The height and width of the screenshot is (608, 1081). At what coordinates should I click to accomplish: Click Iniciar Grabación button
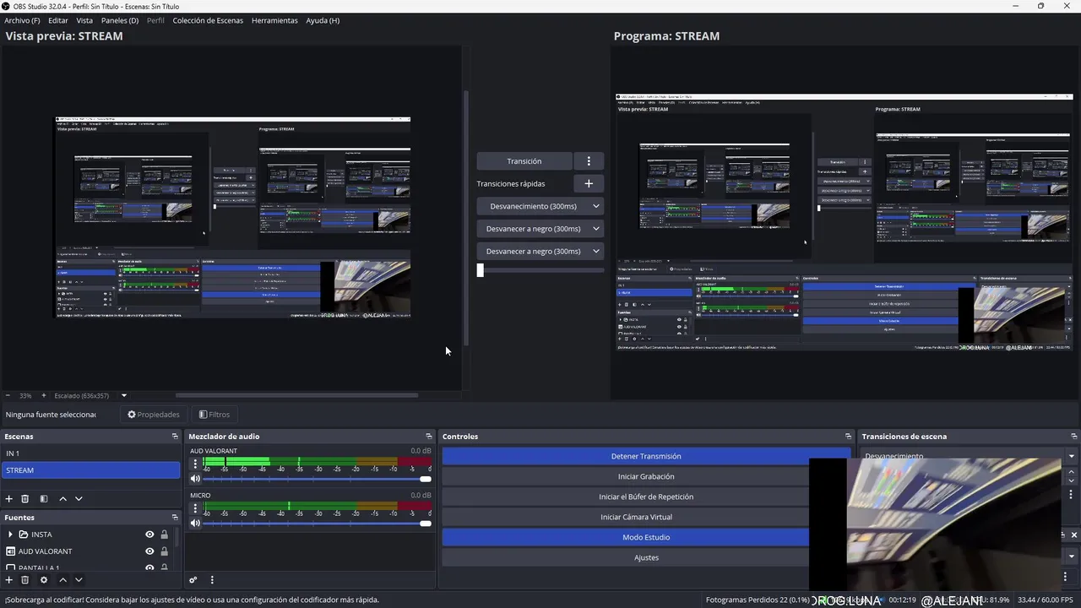(646, 476)
